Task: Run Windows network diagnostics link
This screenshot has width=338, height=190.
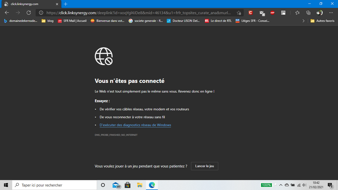Action: pyautogui.click(x=135, y=125)
